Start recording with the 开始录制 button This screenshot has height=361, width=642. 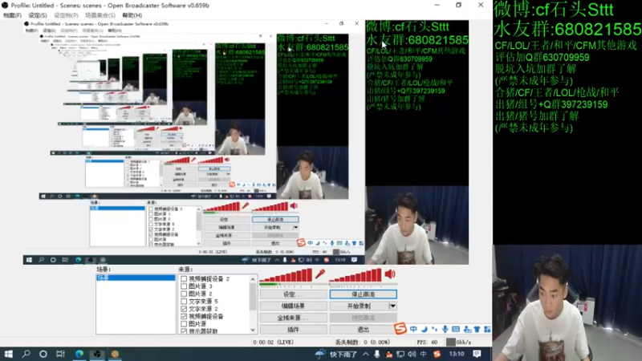click(359, 306)
